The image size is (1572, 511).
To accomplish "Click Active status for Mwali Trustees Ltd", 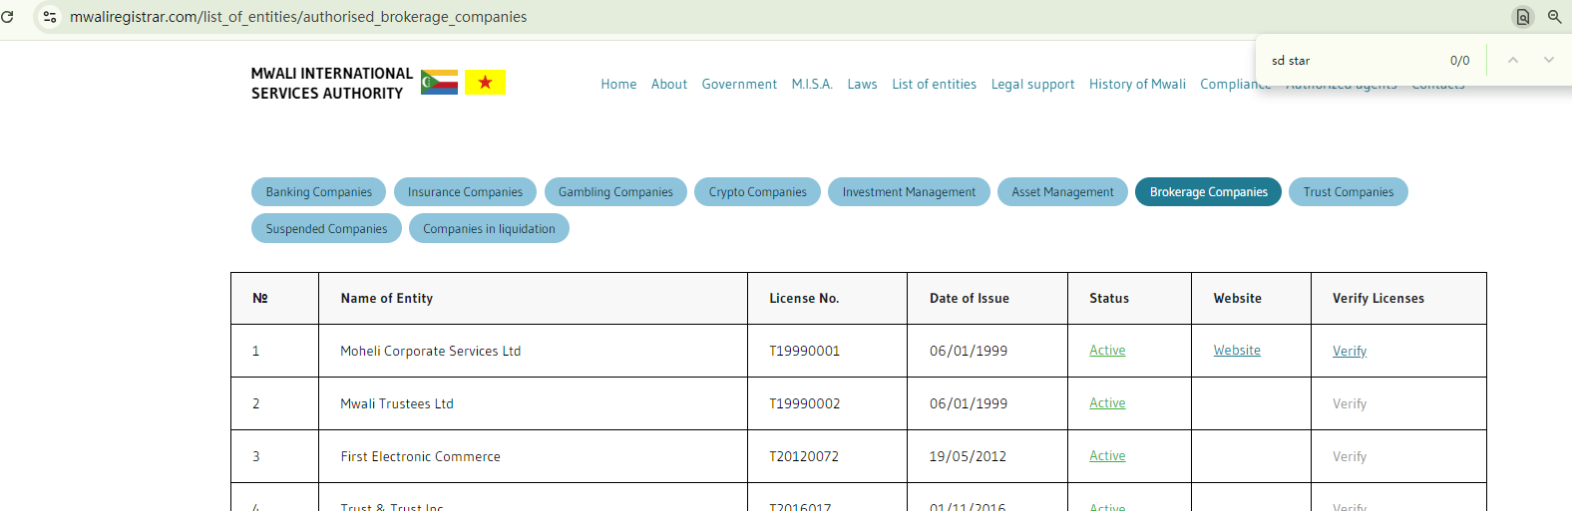I will 1107,403.
